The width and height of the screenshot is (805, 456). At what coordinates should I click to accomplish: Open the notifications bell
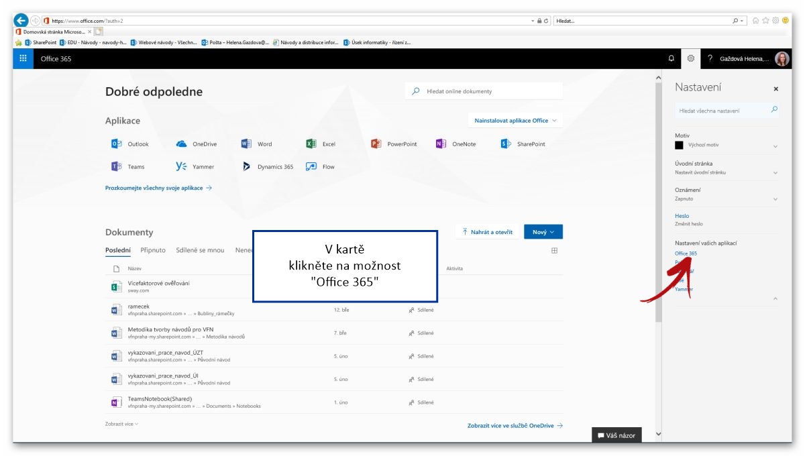672,58
